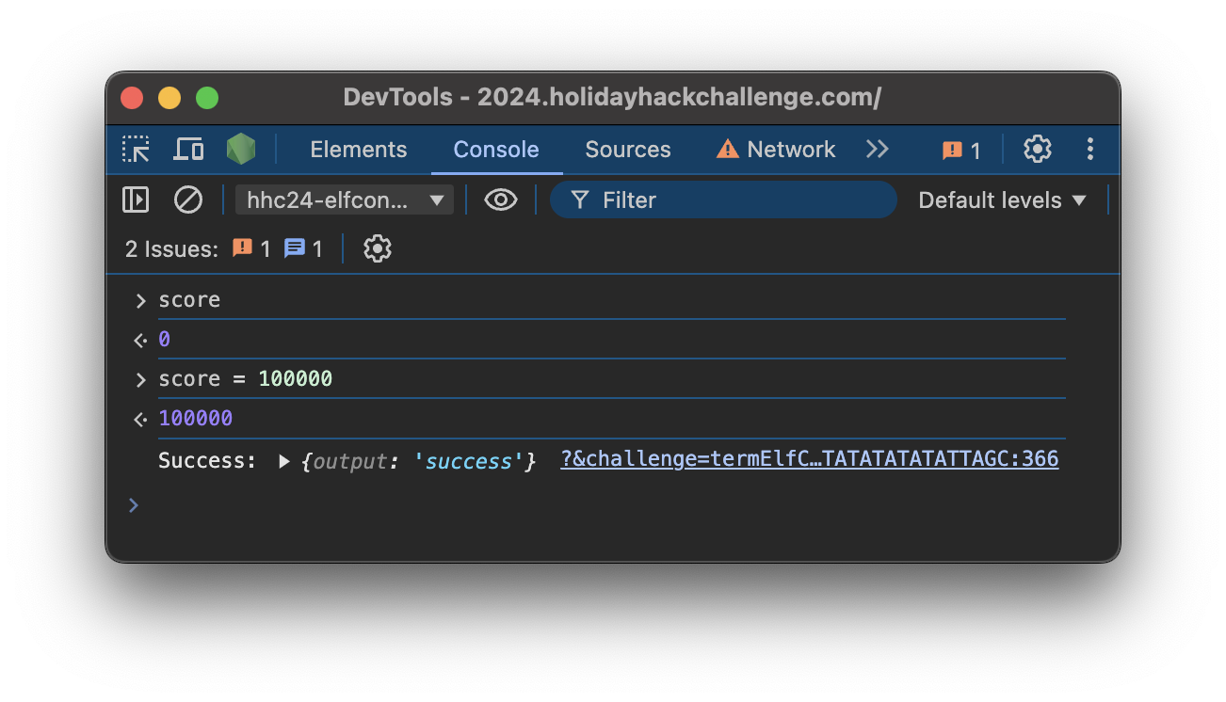1226x702 pixels.
Task: Switch to the Sources tab
Action: coord(627,150)
